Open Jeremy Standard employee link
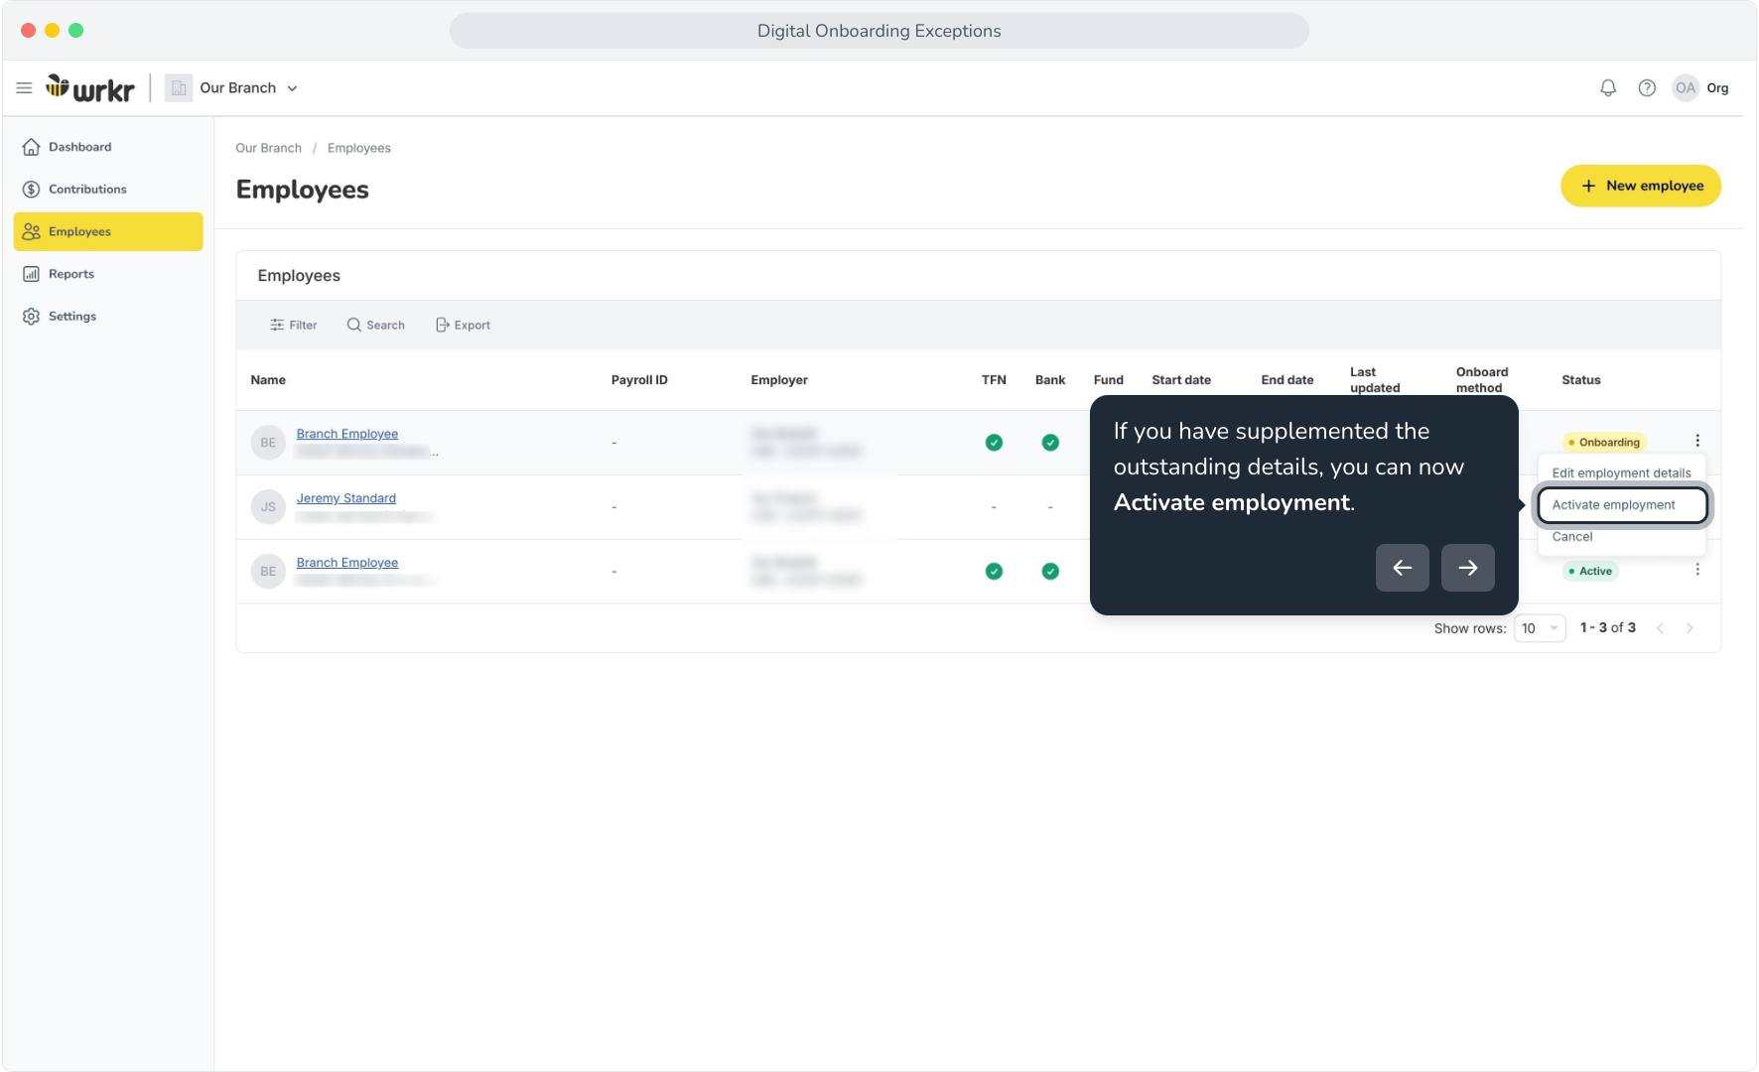The width and height of the screenshot is (1759, 1072). click(346, 498)
